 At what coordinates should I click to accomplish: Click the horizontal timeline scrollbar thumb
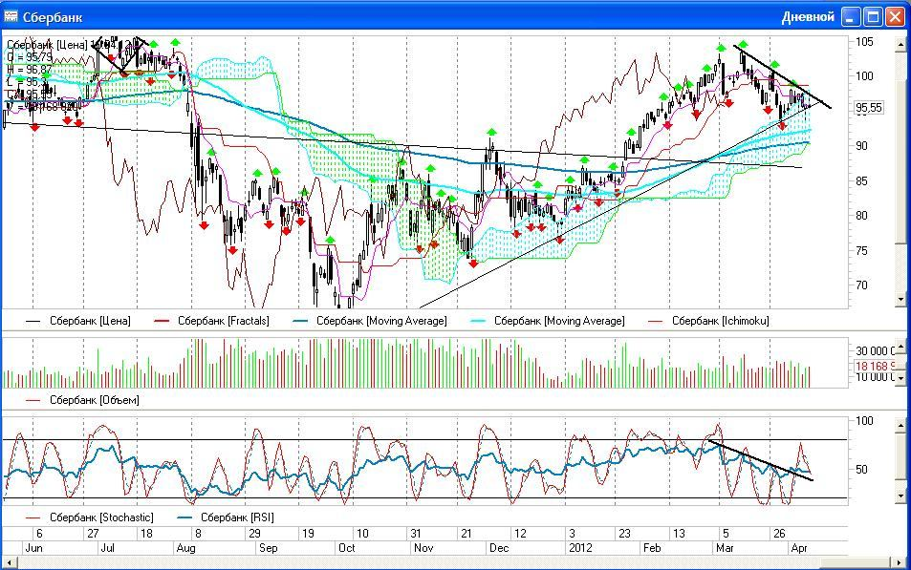(854, 562)
